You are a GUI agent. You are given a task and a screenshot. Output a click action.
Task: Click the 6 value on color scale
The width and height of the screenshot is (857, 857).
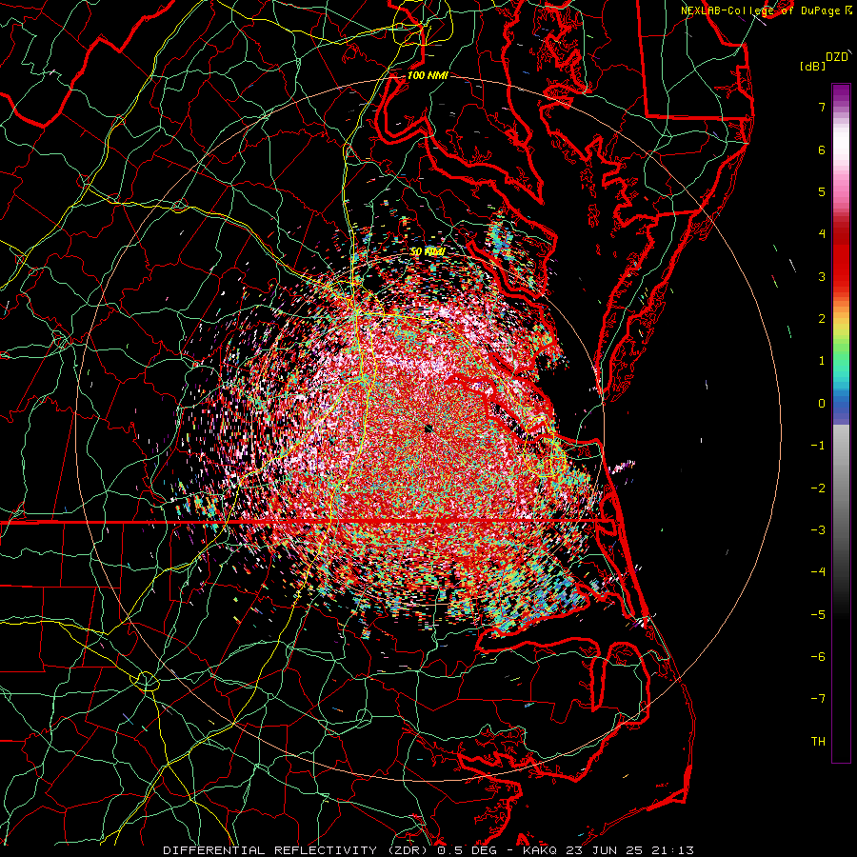tap(822, 149)
